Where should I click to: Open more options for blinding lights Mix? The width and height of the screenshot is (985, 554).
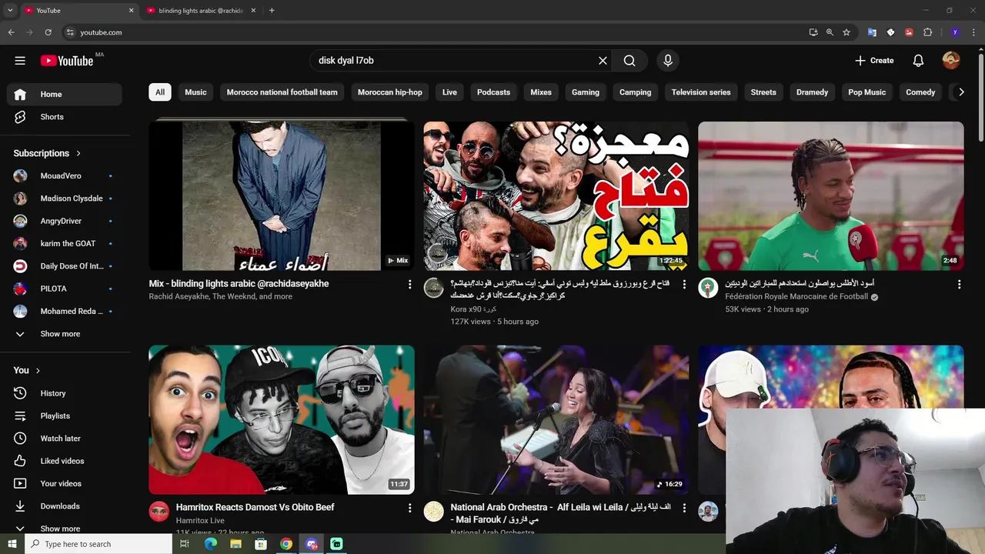[x=409, y=285]
